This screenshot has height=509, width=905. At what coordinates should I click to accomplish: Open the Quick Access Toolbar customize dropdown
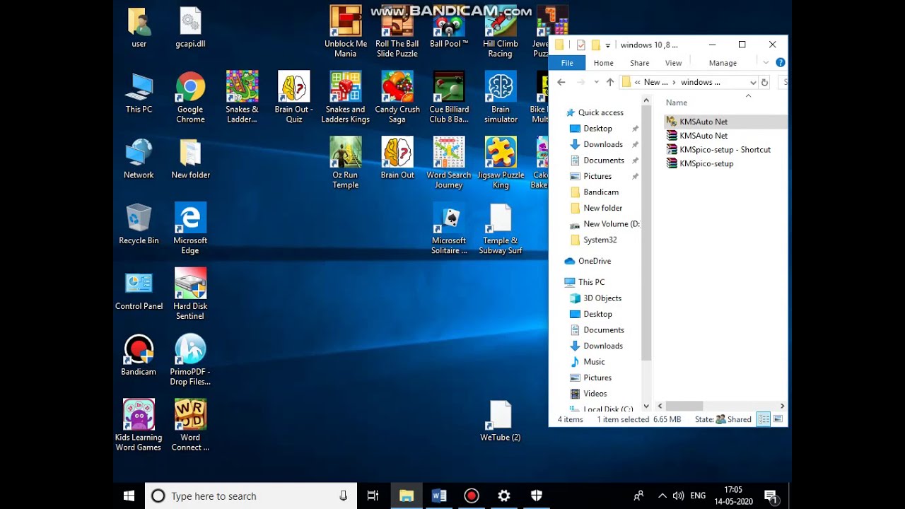(607, 45)
